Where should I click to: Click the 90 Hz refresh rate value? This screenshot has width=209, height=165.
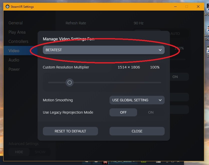[139, 23]
